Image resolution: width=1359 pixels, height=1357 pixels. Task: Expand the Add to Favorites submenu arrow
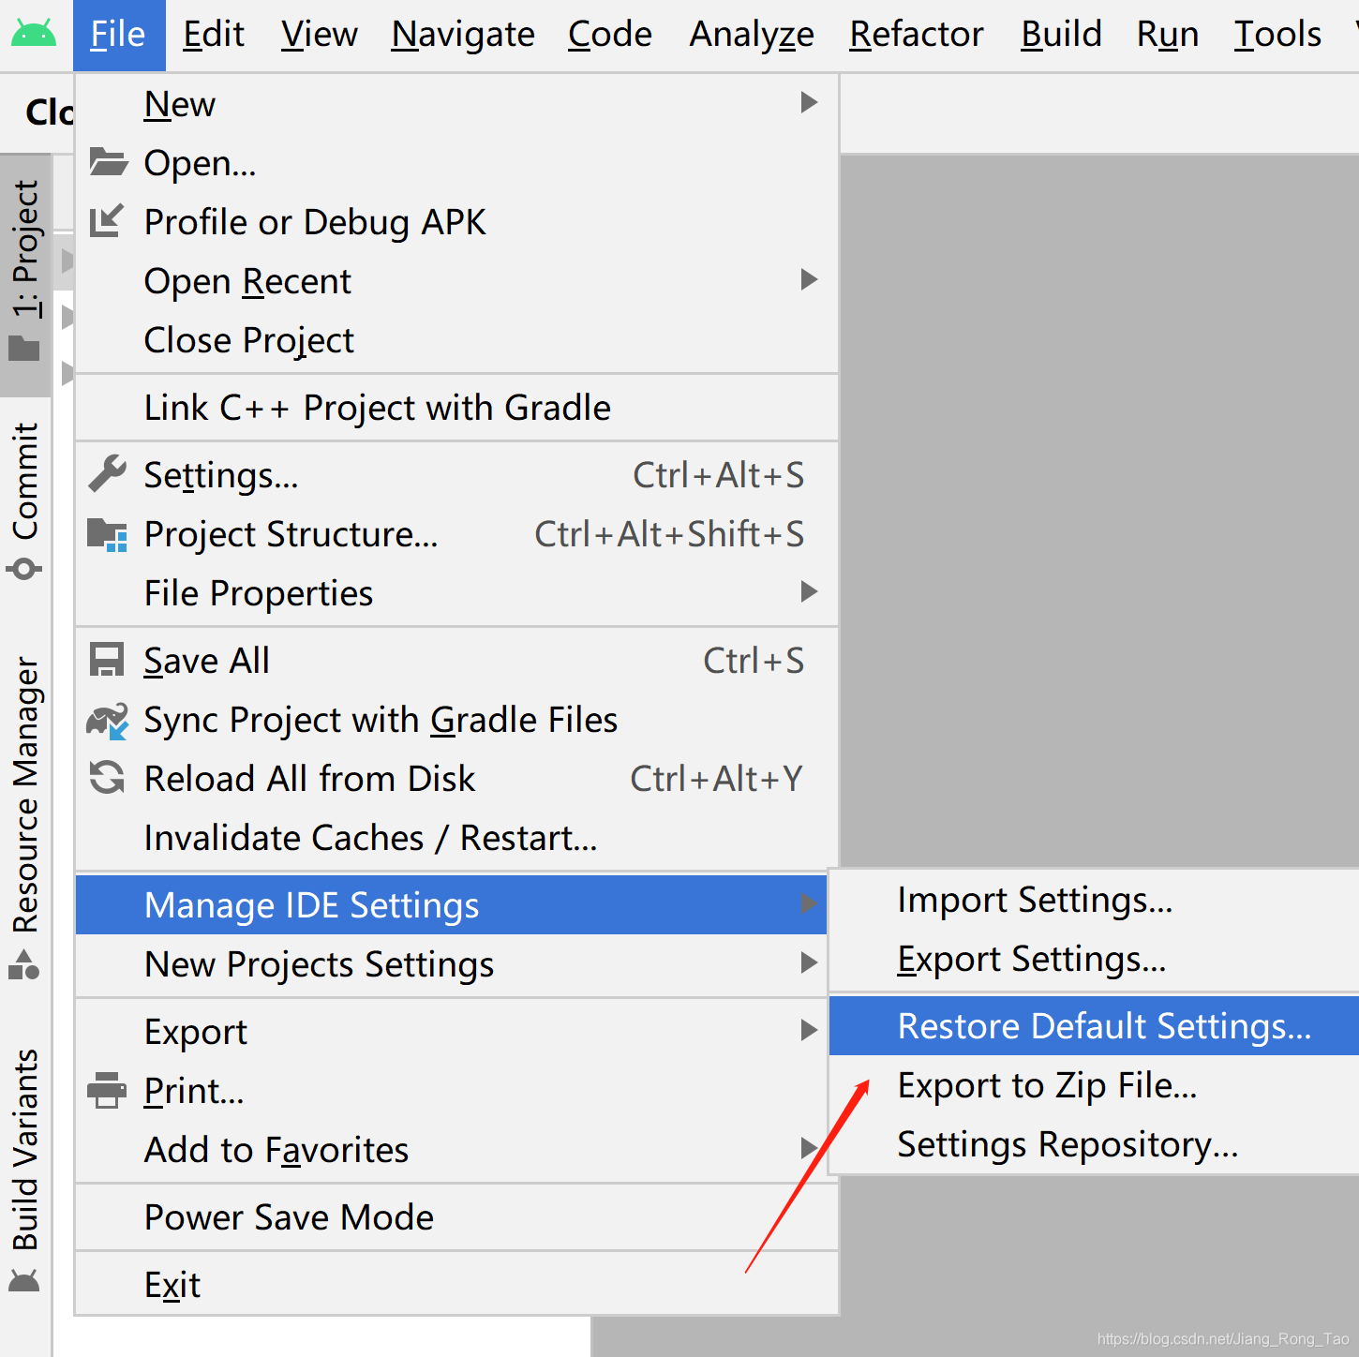tap(809, 1148)
